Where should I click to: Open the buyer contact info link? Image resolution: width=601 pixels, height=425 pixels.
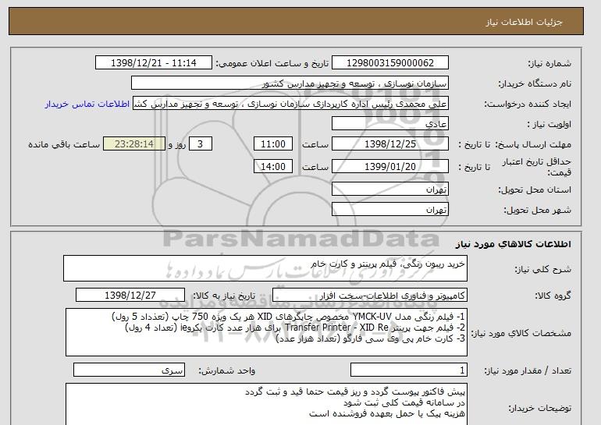[x=87, y=104]
